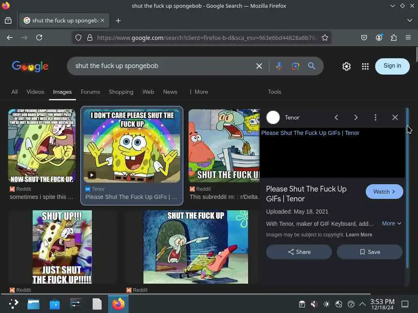
Task: Show next image in preview panel
Action: point(356,117)
